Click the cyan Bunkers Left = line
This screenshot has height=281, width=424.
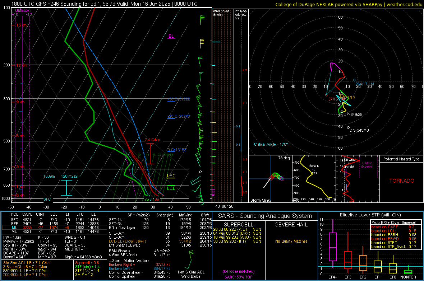(x=139, y=268)
